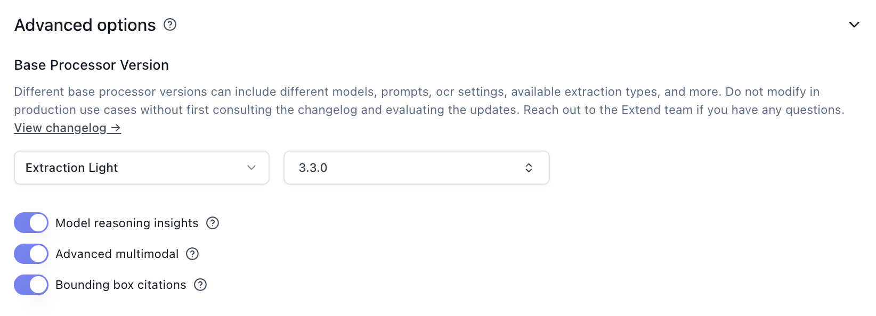Open the Advanced options help tooltip
Viewport: 876px width, 316px height.
click(x=169, y=24)
